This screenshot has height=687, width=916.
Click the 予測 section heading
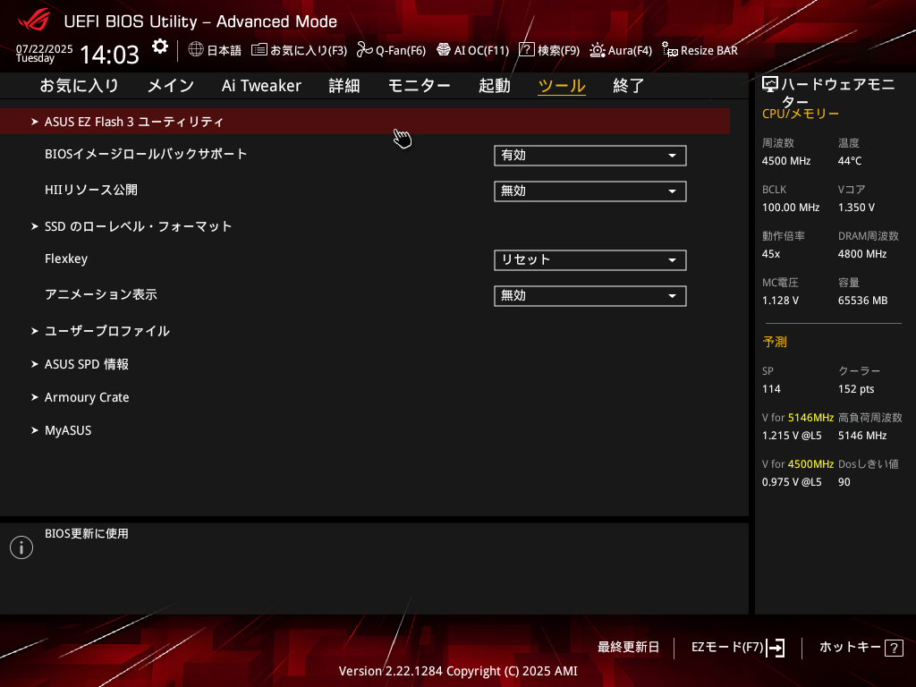pyautogui.click(x=775, y=342)
